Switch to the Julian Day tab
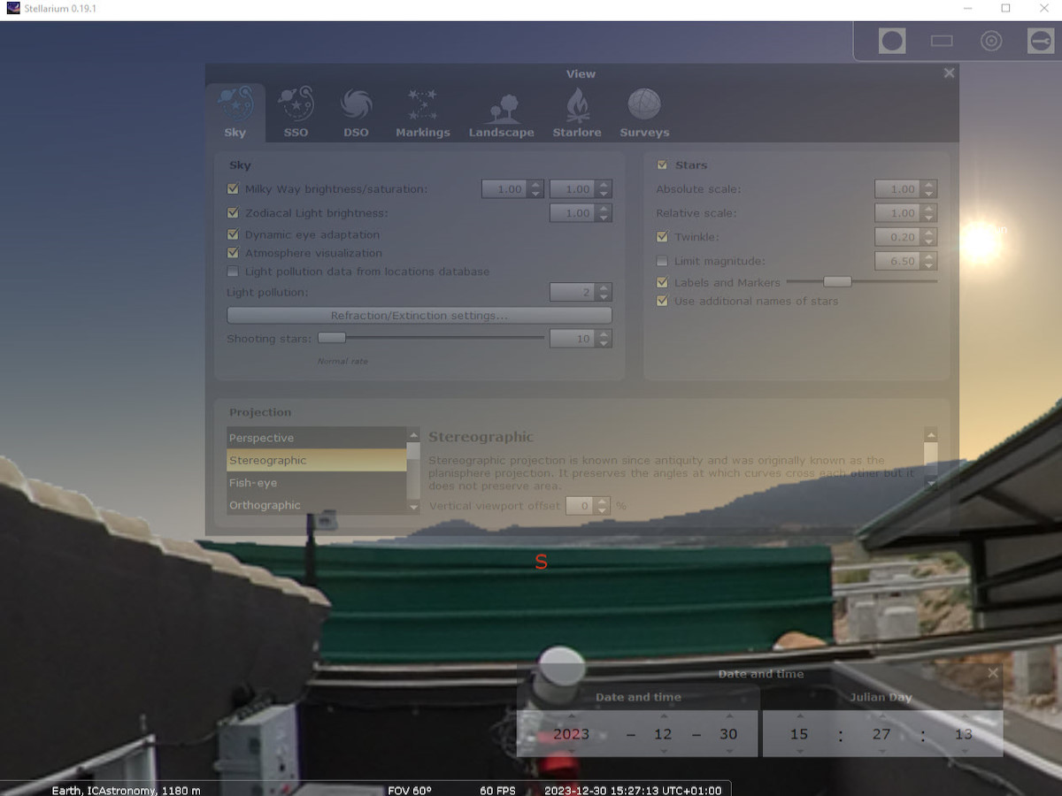 point(881,697)
